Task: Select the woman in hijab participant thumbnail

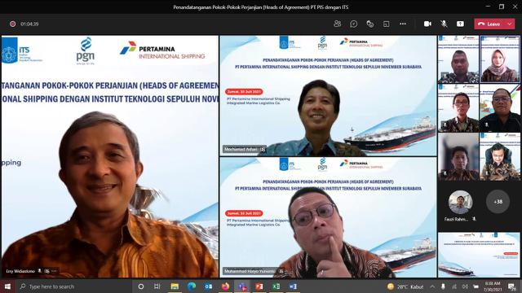Action: pyautogui.click(x=500, y=59)
